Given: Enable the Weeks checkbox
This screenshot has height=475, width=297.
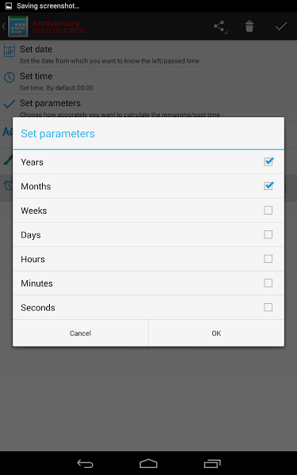Looking at the screenshot, I should pyautogui.click(x=268, y=211).
